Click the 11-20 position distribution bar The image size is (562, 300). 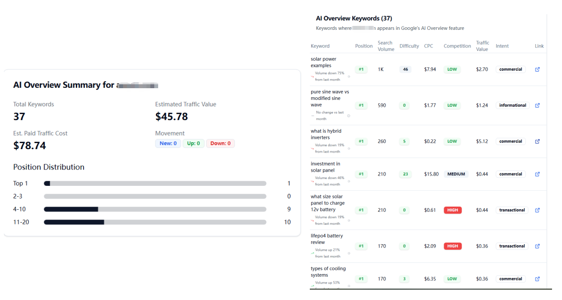point(155,222)
